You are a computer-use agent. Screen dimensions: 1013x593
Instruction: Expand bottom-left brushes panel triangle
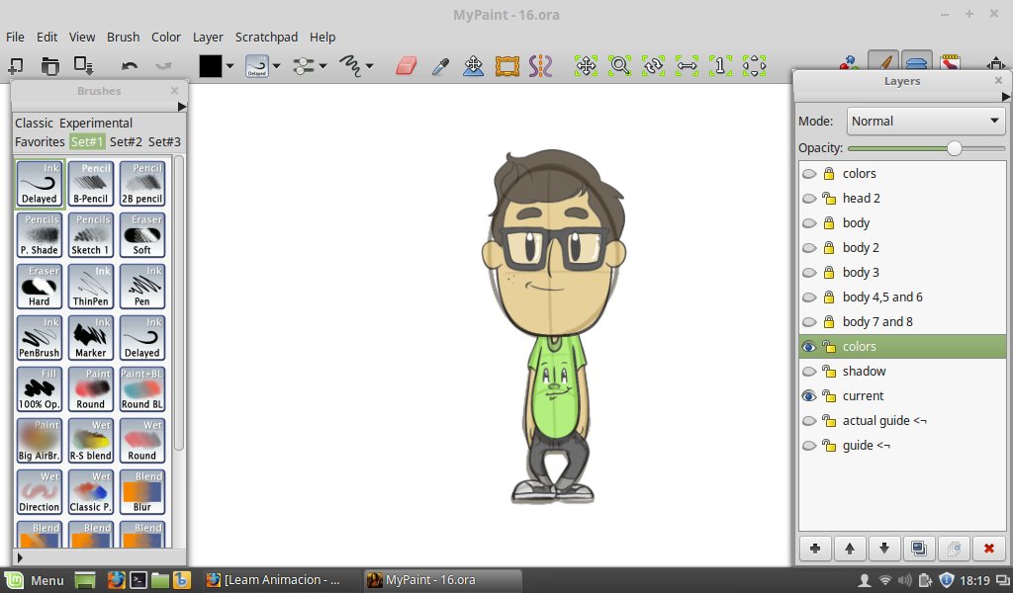coord(20,557)
